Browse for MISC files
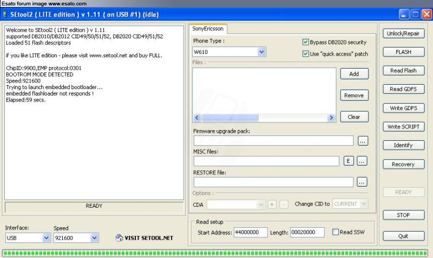This screenshot has width=433, height=258. point(362,161)
